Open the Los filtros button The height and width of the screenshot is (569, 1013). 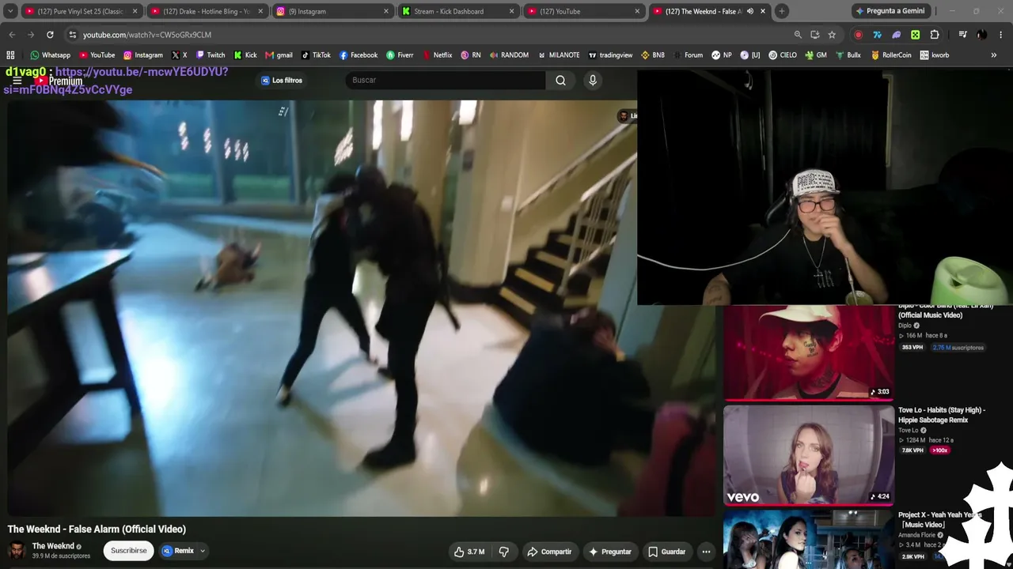[x=282, y=81]
